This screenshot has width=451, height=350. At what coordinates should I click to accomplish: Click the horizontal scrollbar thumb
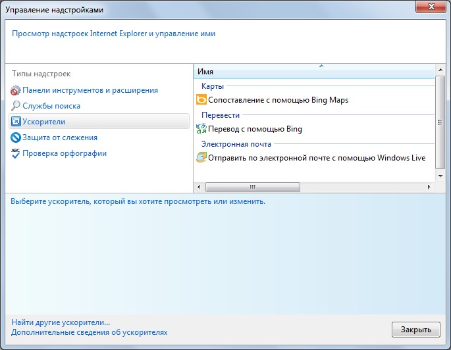point(253,187)
